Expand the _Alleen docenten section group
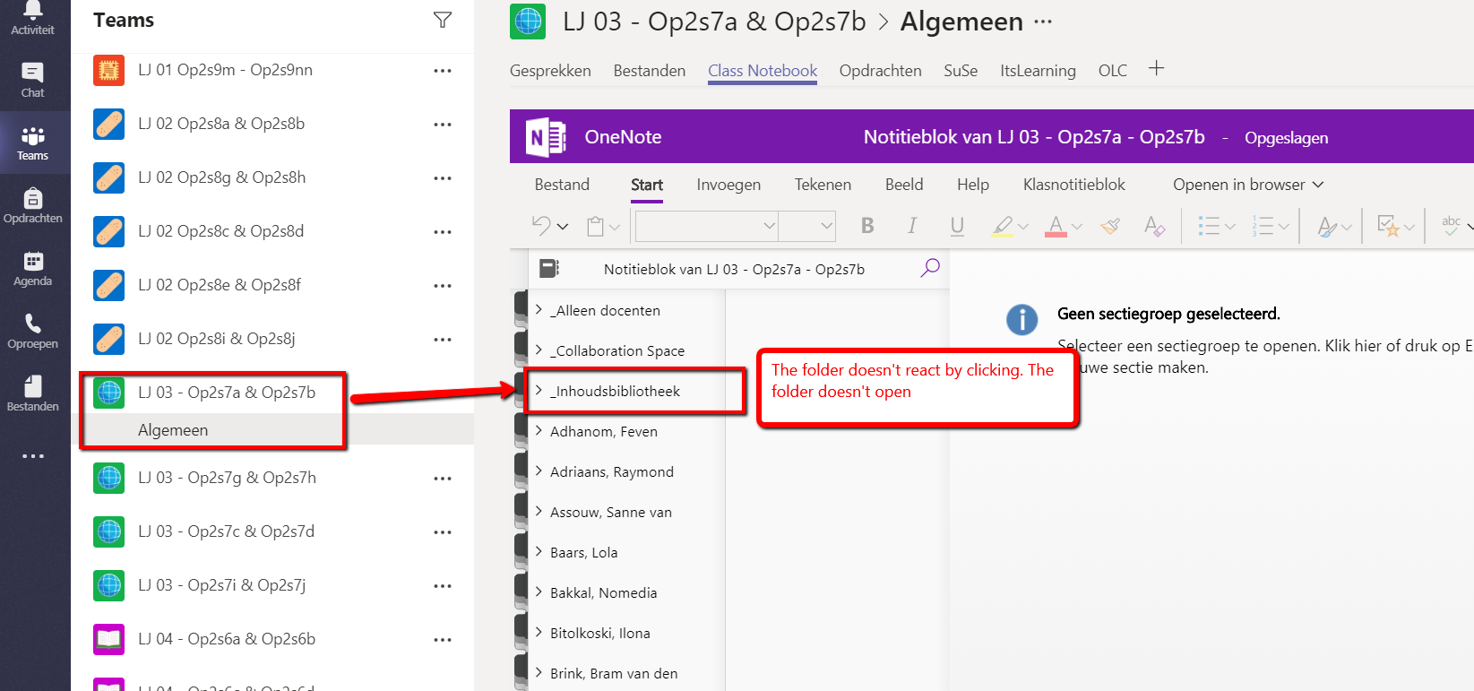 click(539, 309)
